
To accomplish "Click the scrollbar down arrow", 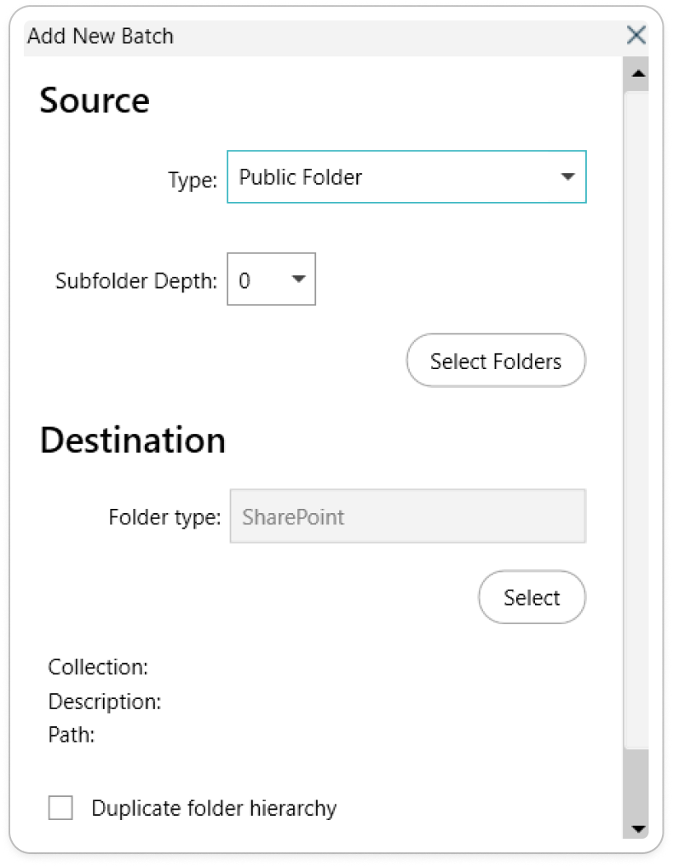I will [639, 828].
